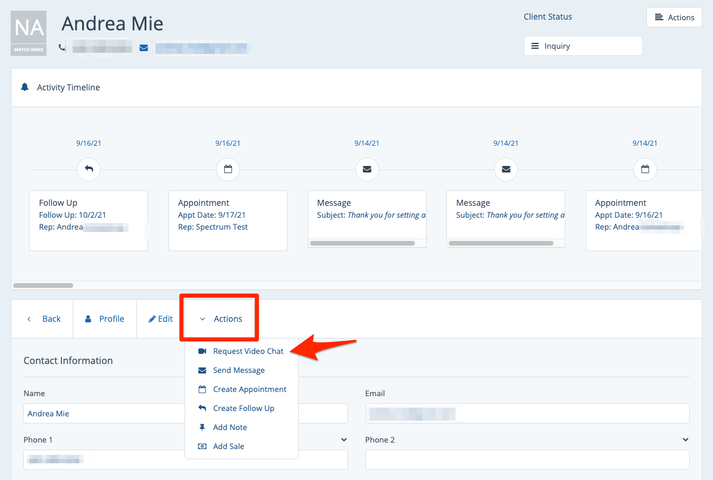Open the top-right Actions button
The height and width of the screenshot is (480, 713).
[x=674, y=17]
